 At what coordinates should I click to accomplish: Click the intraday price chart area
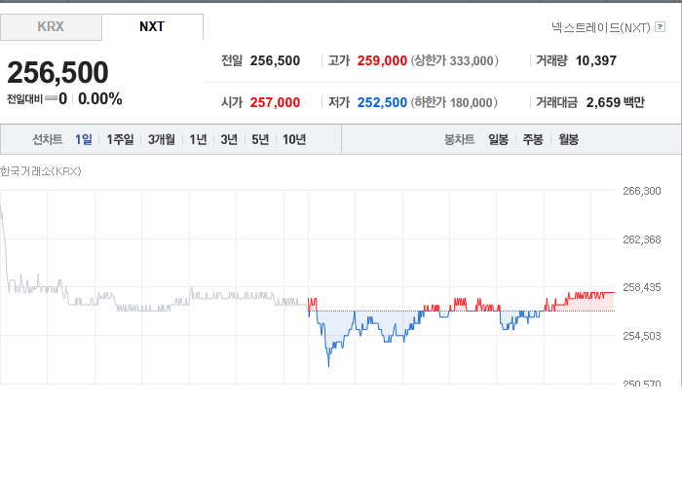click(307, 287)
